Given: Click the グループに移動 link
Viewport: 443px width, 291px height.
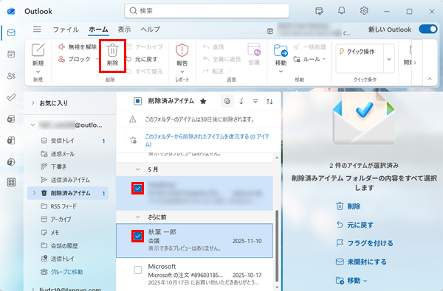Looking at the screenshot, I should [x=66, y=272].
